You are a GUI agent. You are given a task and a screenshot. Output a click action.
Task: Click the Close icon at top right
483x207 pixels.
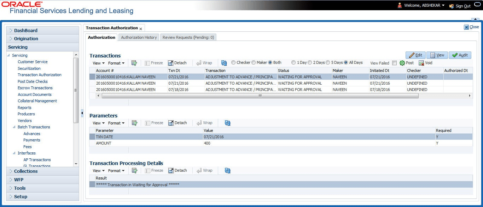466,27
